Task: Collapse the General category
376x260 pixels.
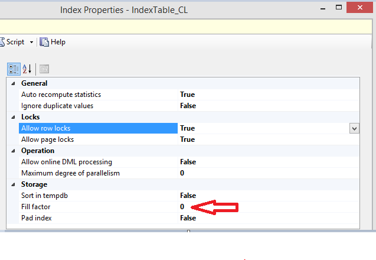Action: 14,83
